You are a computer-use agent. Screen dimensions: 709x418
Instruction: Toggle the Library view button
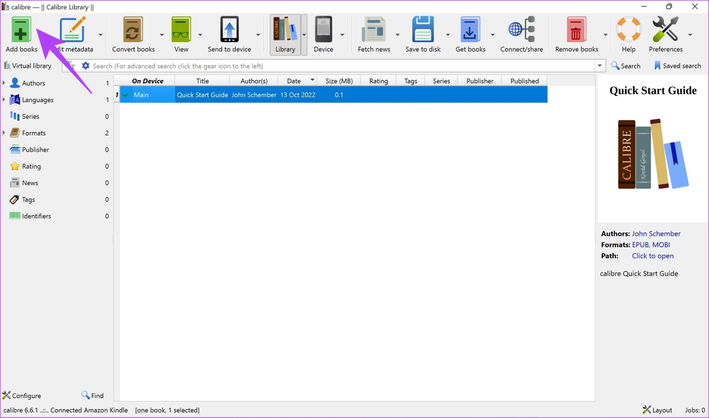(285, 35)
